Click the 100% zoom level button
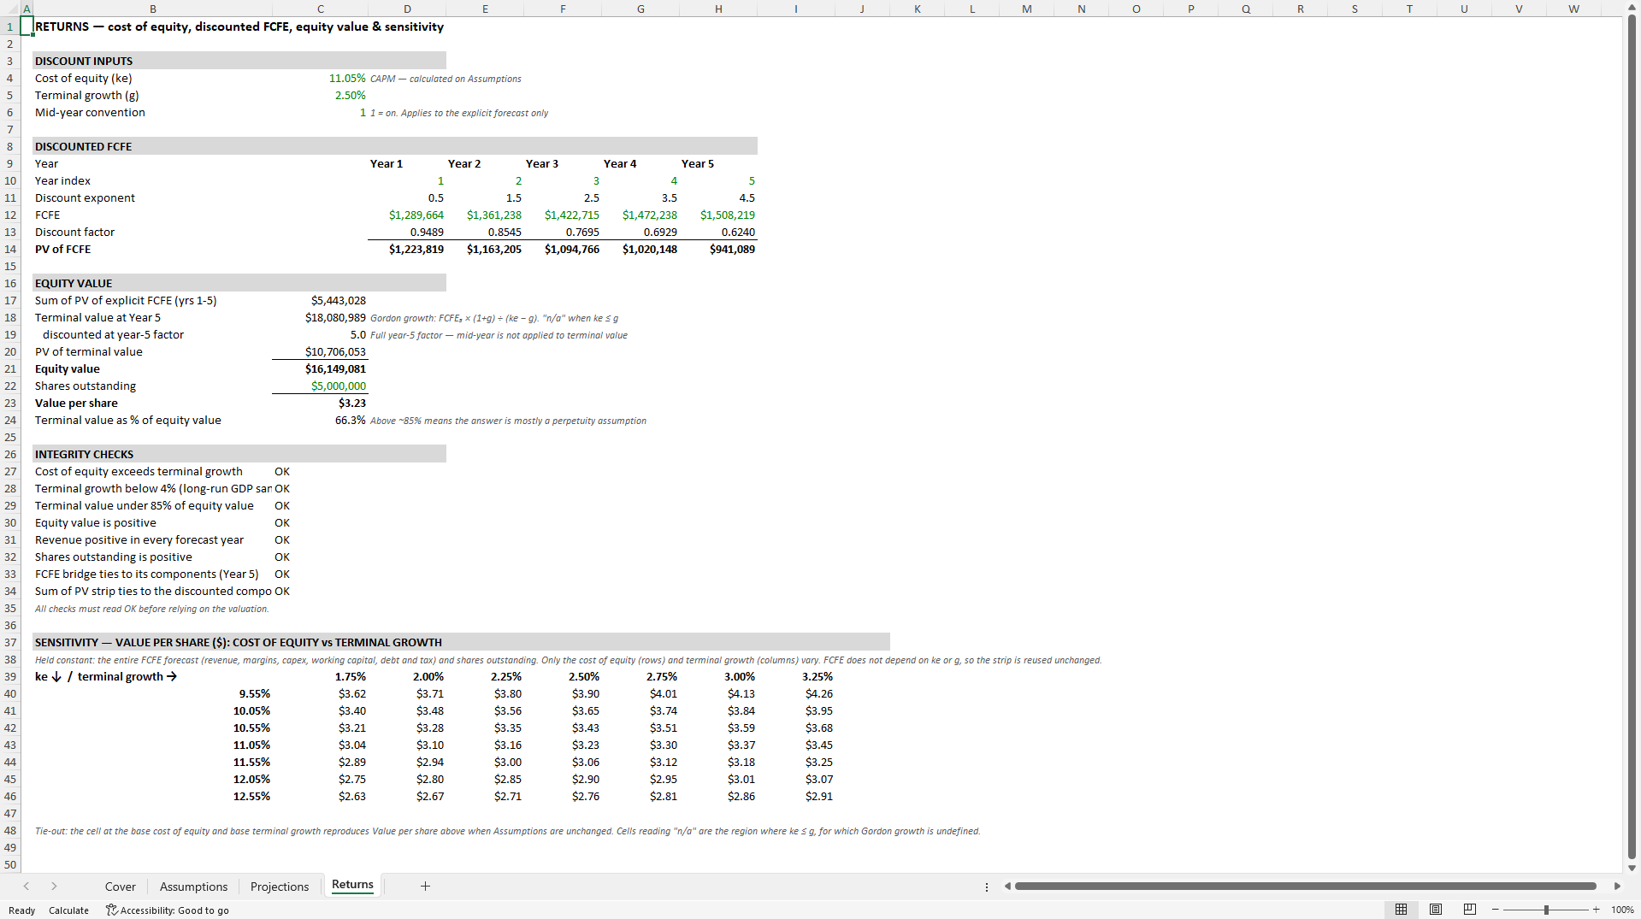The width and height of the screenshot is (1641, 919). [1622, 910]
